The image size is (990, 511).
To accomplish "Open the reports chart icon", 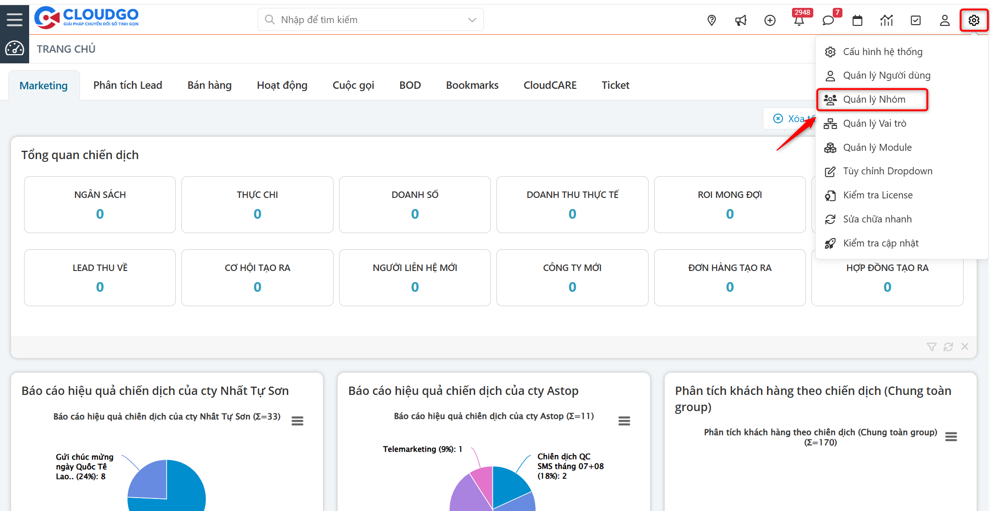I will coord(886,20).
